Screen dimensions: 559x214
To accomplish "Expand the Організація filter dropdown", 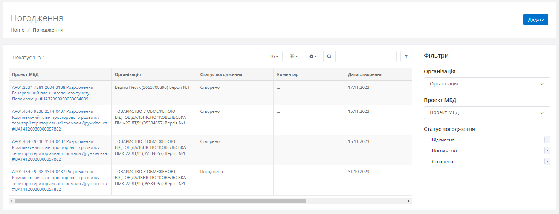I will [487, 84].
